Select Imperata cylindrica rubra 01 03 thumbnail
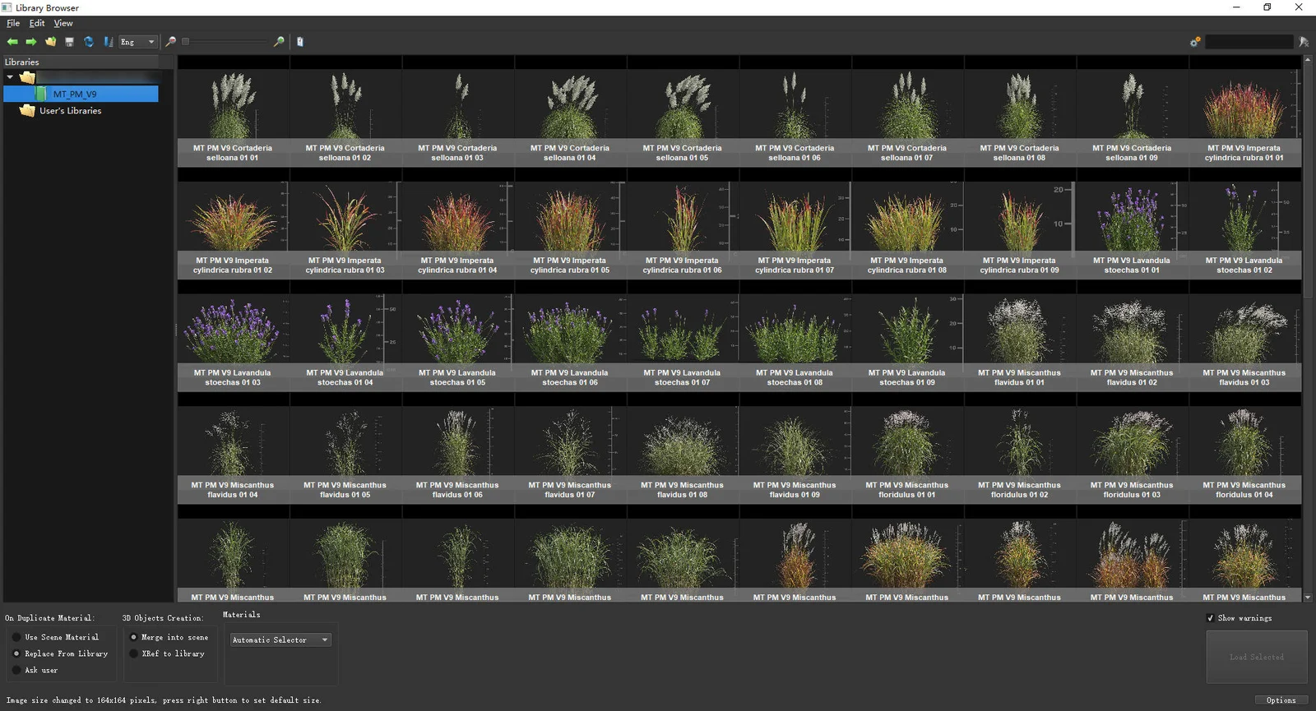The image size is (1316, 711). pos(345,224)
